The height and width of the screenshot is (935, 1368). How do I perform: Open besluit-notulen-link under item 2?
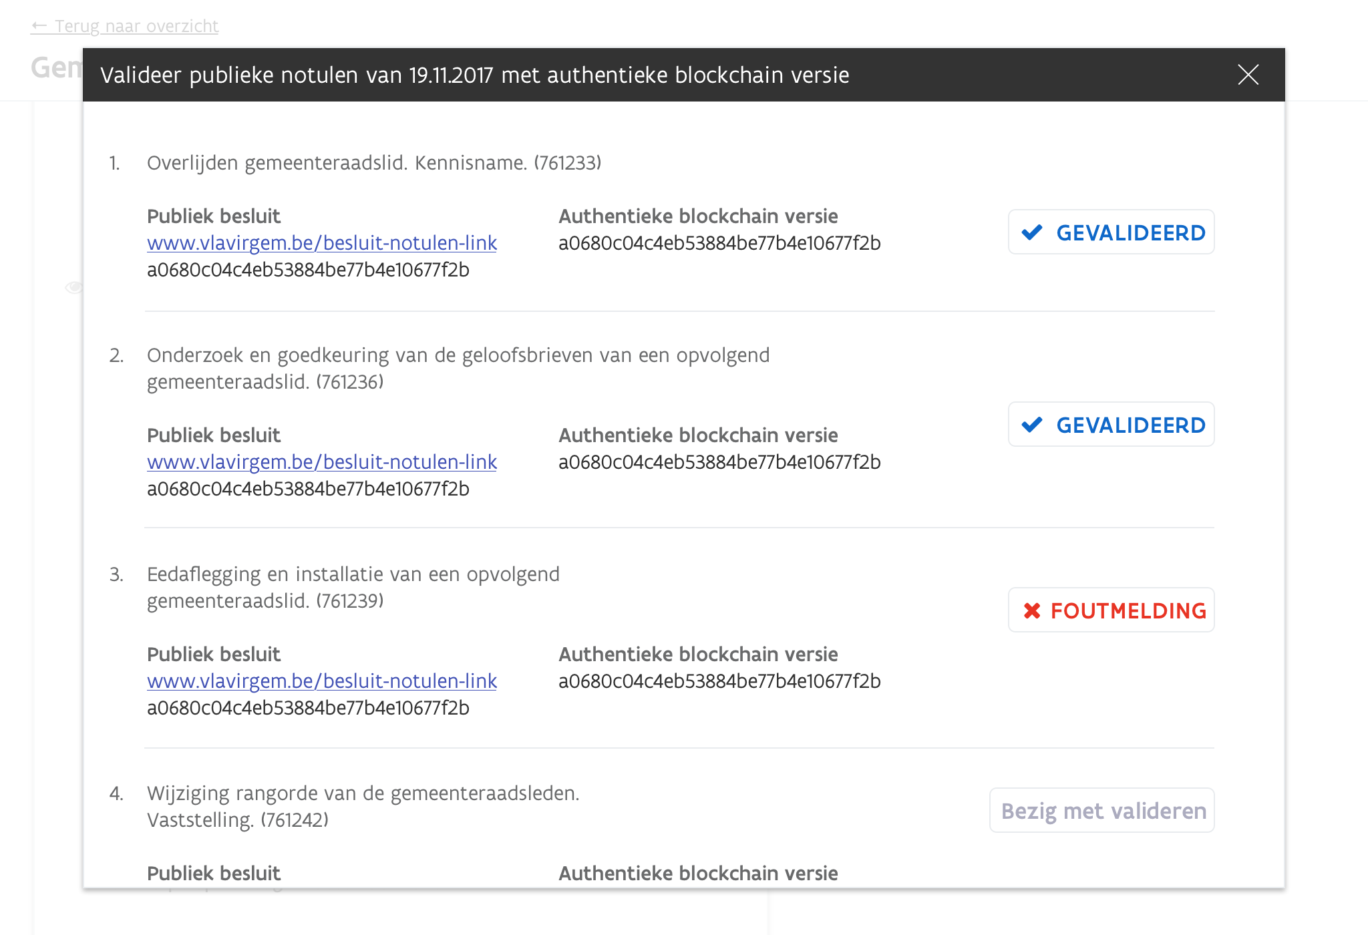tap(322, 462)
